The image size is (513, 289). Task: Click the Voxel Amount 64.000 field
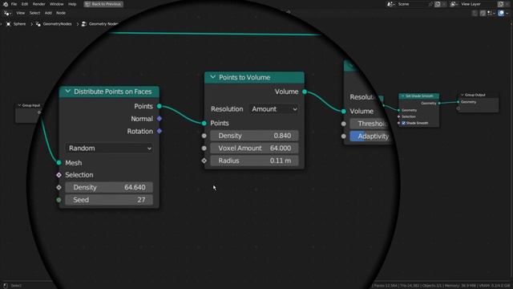pos(254,148)
